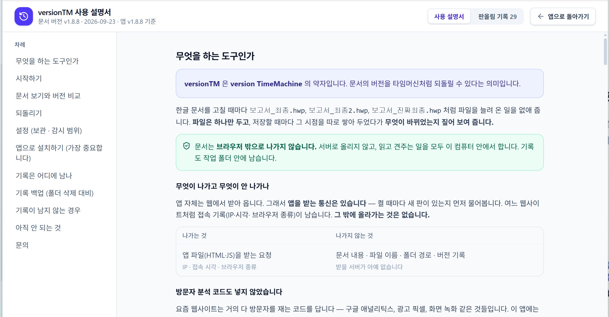Click the version TimeMachine bold text

click(266, 84)
